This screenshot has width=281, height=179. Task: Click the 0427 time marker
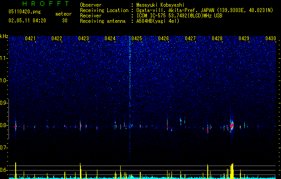click(190, 38)
